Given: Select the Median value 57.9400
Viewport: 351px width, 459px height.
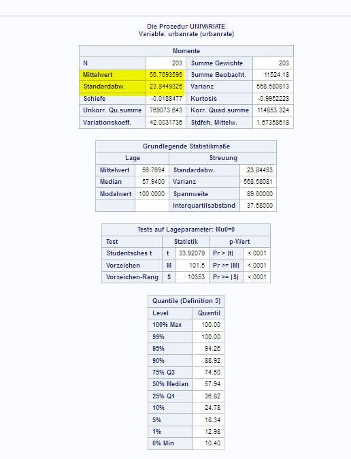Looking at the screenshot, I should coord(153,182).
